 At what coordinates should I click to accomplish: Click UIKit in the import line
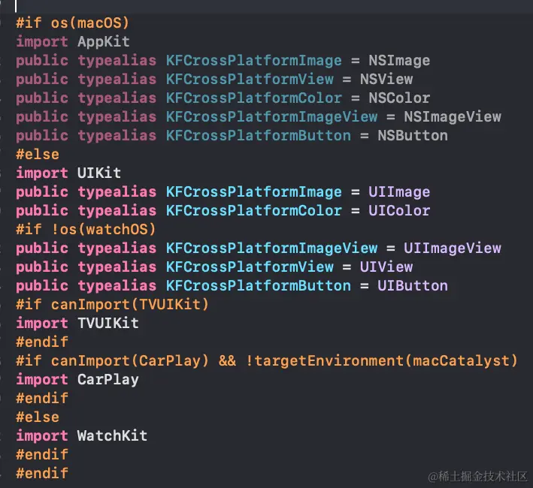(99, 173)
